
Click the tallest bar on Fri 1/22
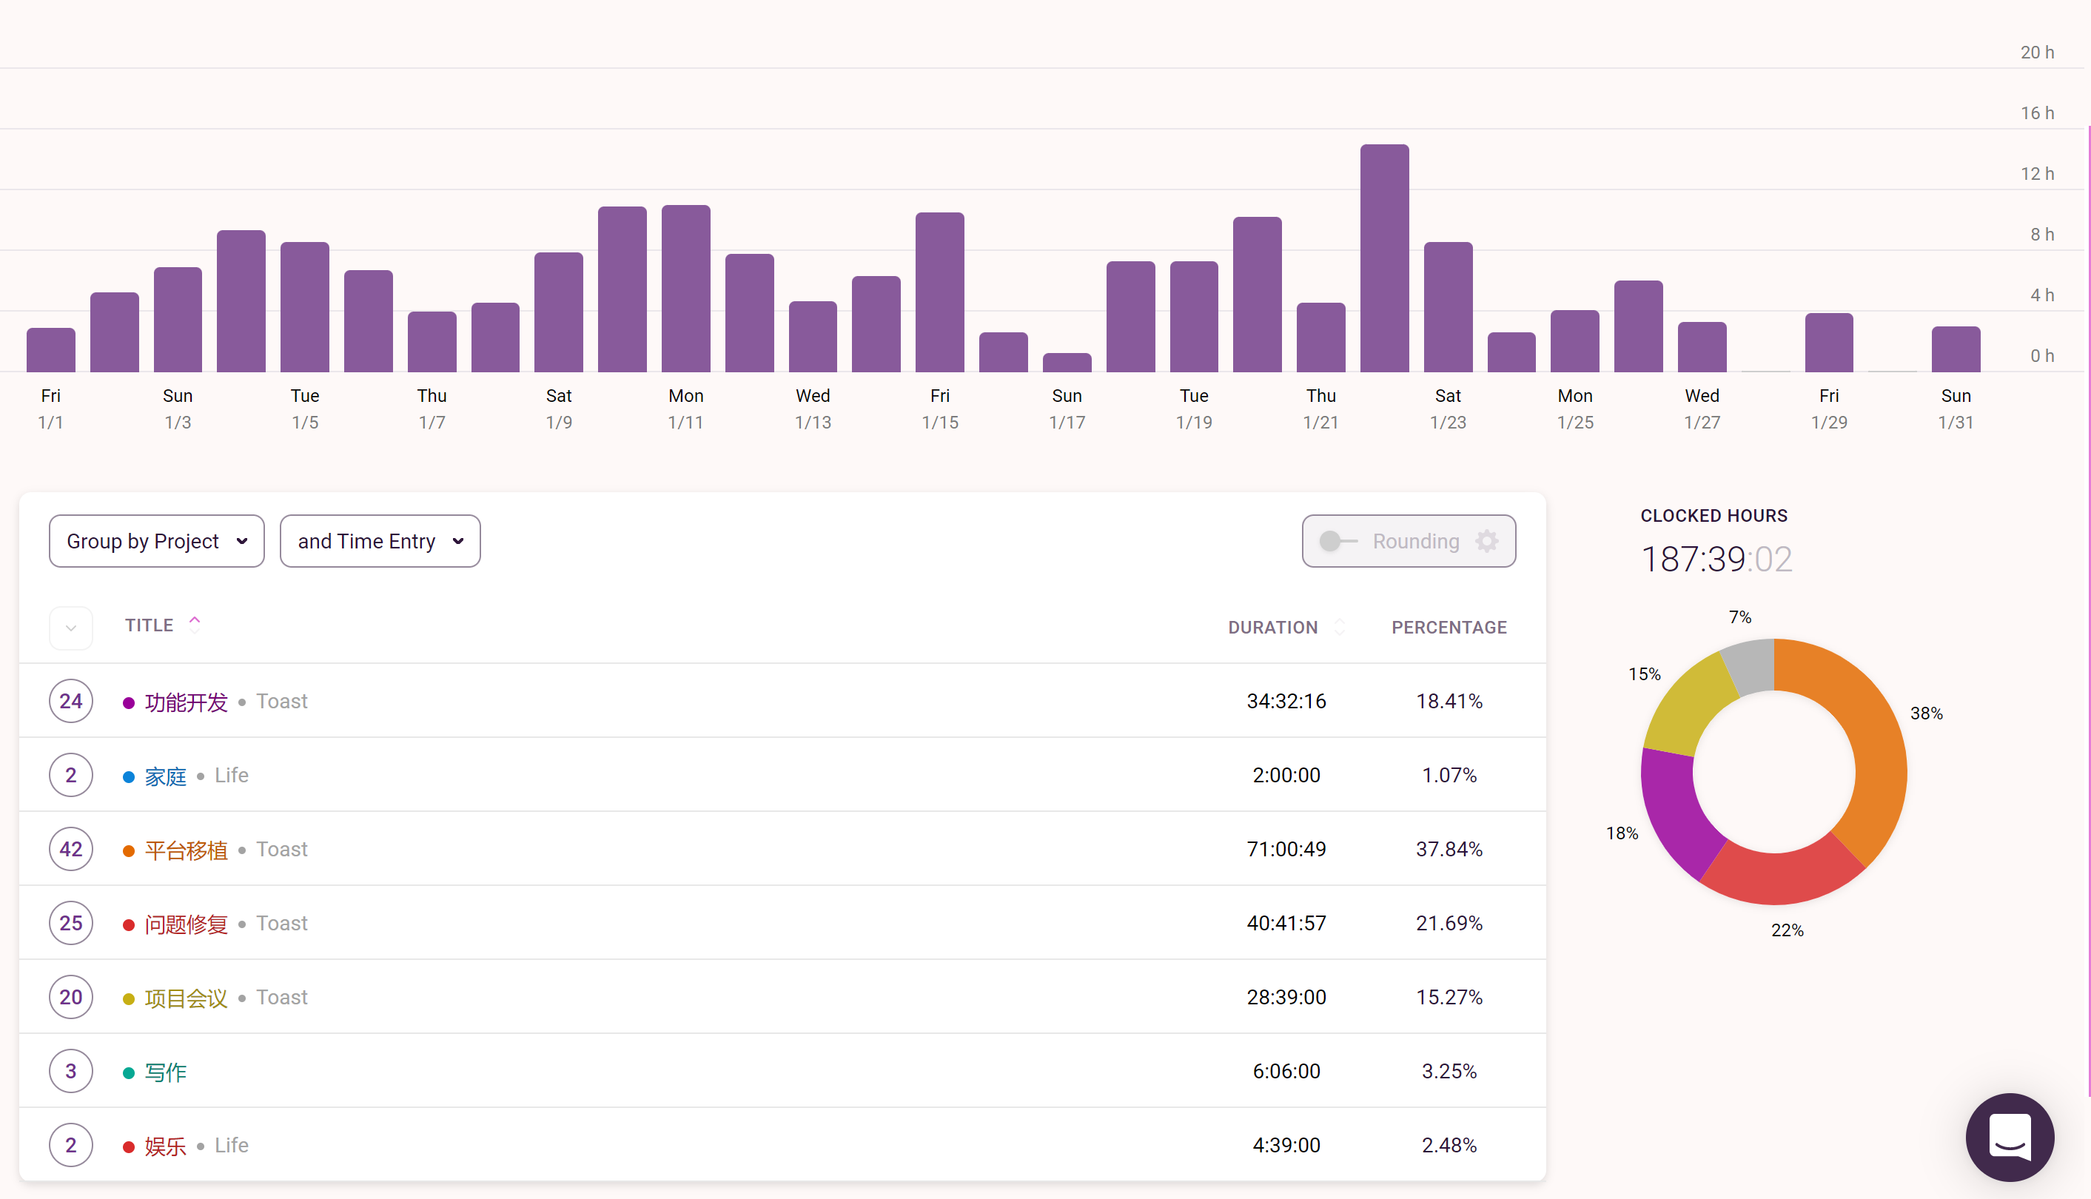[1383, 258]
